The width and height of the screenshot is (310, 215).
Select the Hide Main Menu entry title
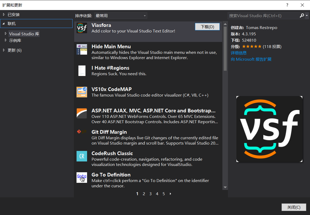point(111,47)
